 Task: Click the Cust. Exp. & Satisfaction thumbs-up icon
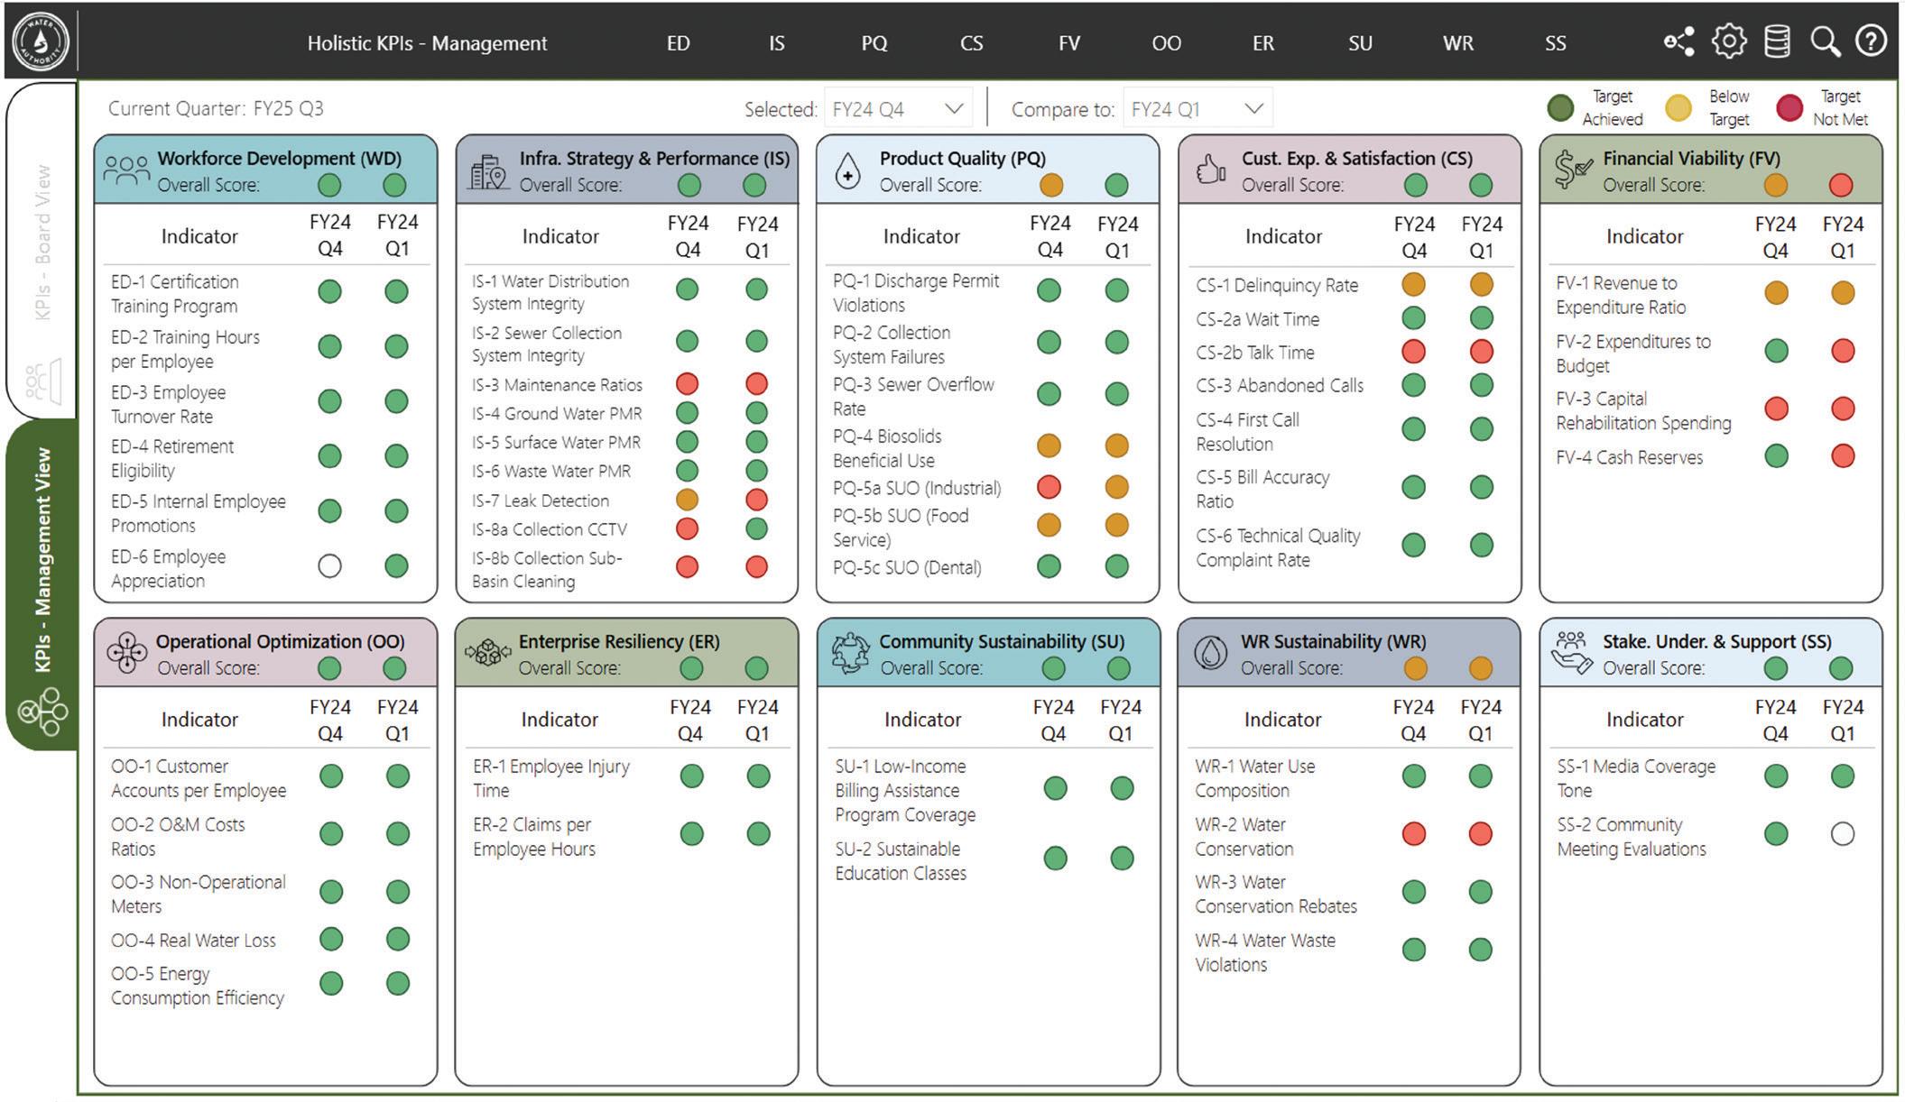[1210, 170]
